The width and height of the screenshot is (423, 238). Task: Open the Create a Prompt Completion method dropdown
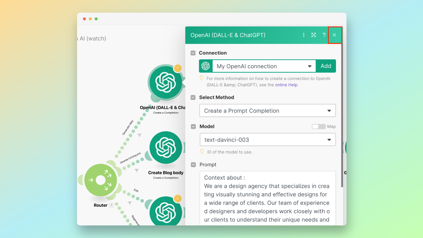268,111
